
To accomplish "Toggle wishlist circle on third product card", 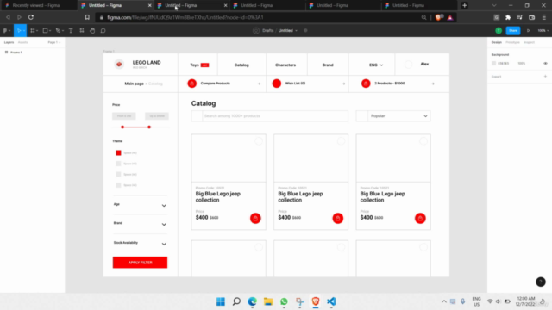I will [423, 141].
